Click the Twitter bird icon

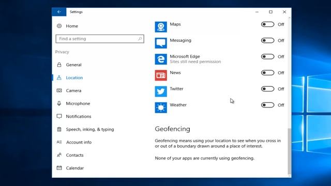pos(161,91)
